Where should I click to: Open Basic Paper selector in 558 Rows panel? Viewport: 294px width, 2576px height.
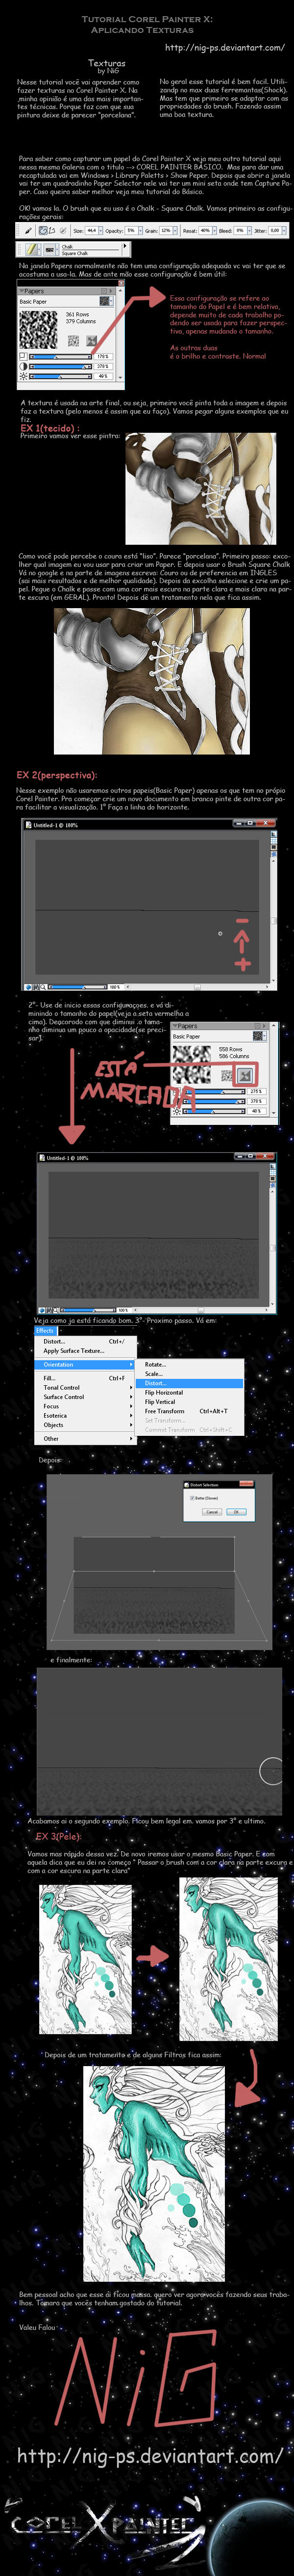(259, 1036)
